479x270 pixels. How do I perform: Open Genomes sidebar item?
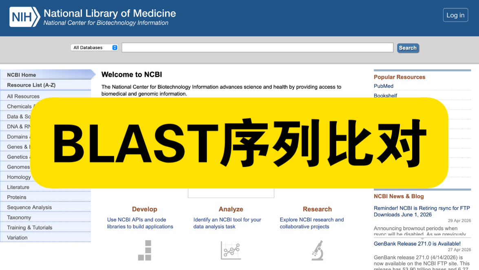click(18, 167)
